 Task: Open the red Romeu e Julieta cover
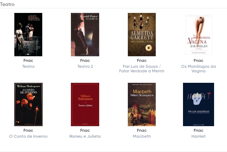click(85, 104)
